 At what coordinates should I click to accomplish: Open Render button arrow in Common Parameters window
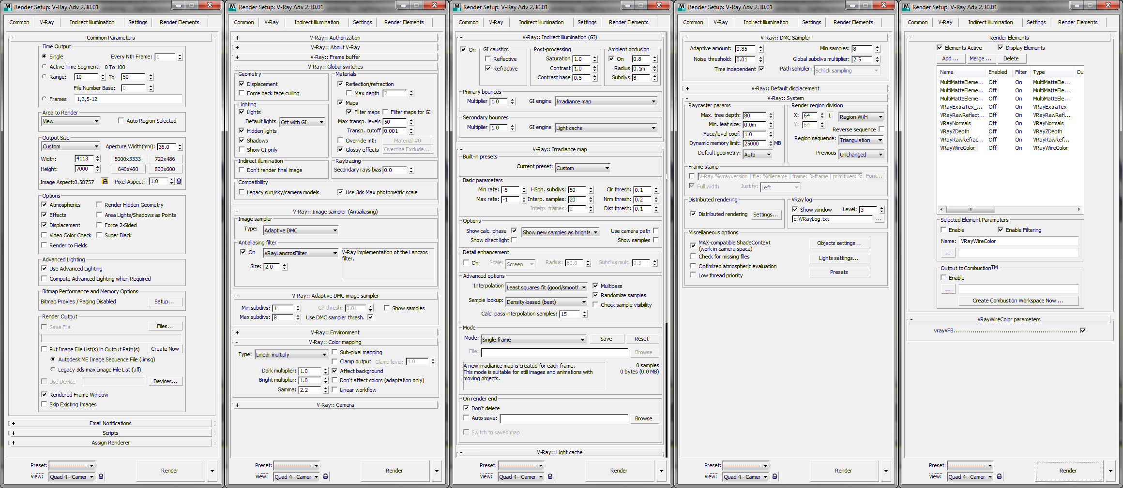click(x=212, y=471)
